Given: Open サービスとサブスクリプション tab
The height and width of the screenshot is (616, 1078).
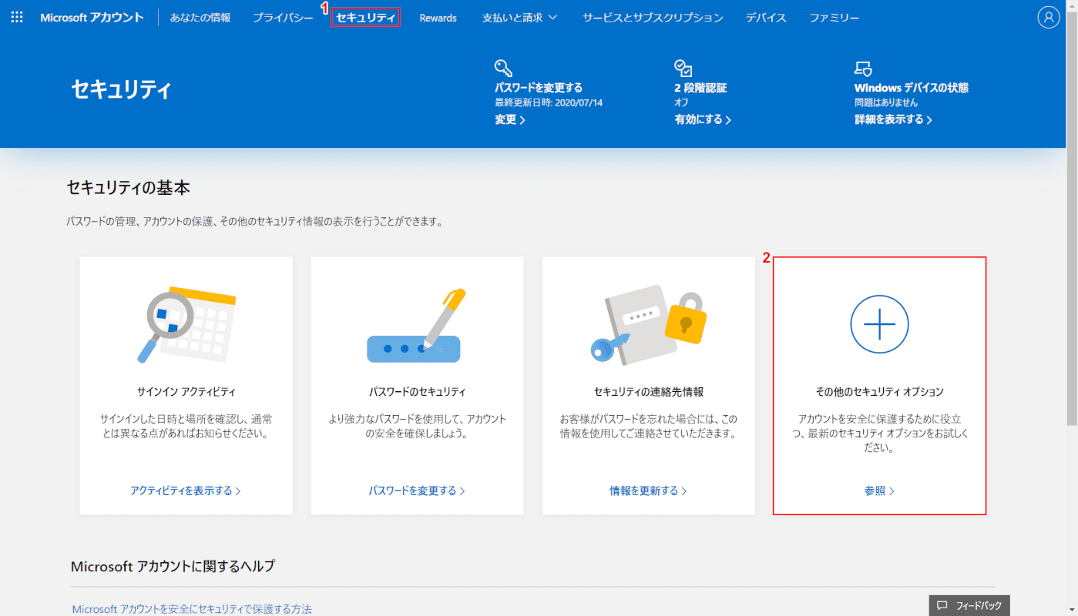Looking at the screenshot, I should [x=653, y=17].
